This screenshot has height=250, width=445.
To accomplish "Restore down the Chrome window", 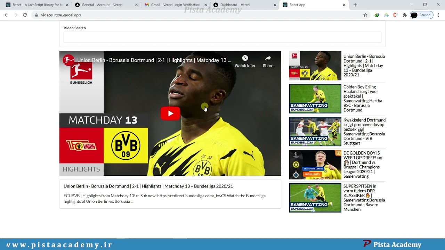I will (425, 5).
